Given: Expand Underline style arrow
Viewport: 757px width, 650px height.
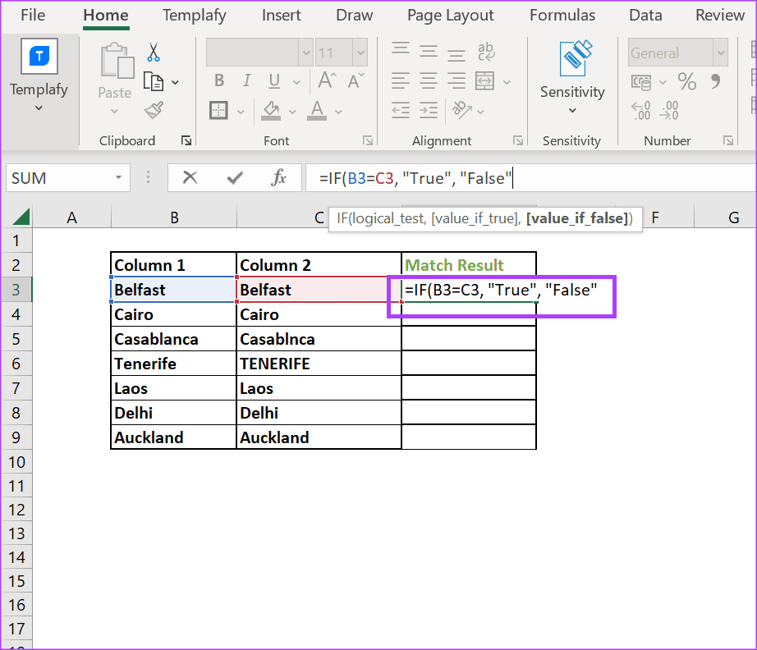Looking at the screenshot, I should 296,83.
